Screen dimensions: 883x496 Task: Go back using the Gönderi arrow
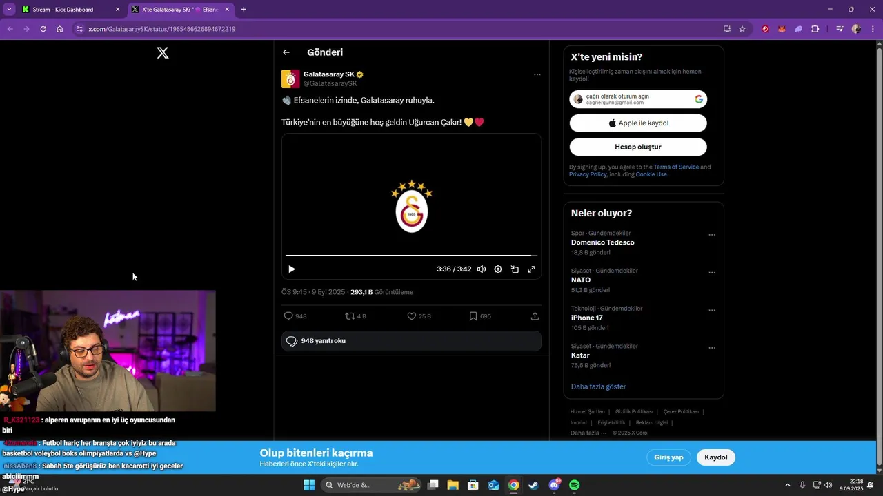286,52
